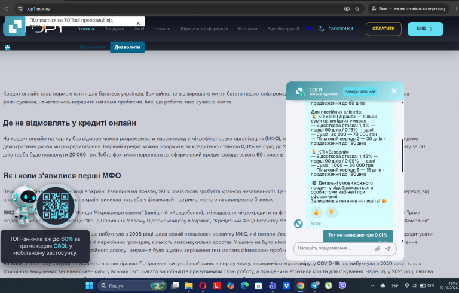The height and width of the screenshot is (293, 459).
Task: Click Дозволити to allow notifications
Action: [x=127, y=47]
